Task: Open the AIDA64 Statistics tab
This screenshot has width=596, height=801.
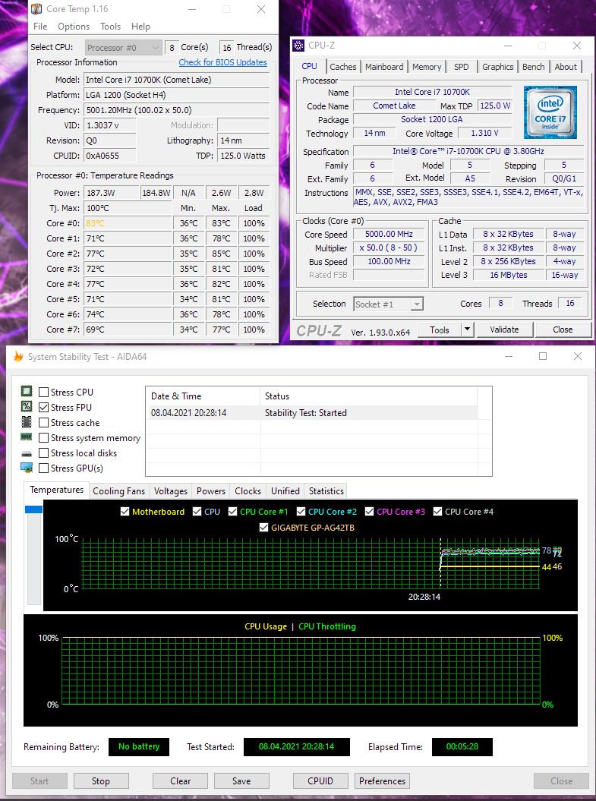Action: (x=326, y=491)
